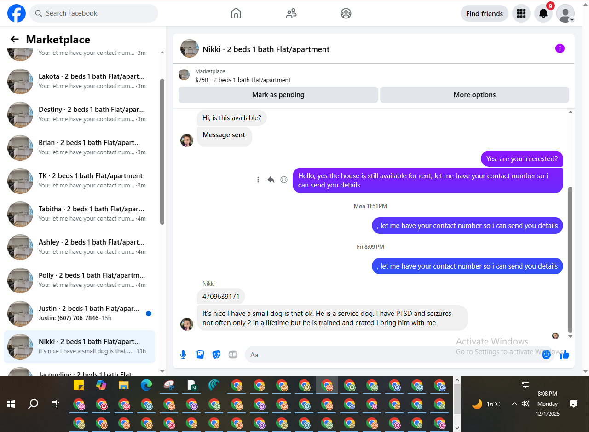Show hidden system tray icons
The height and width of the screenshot is (432, 589).
point(514,404)
